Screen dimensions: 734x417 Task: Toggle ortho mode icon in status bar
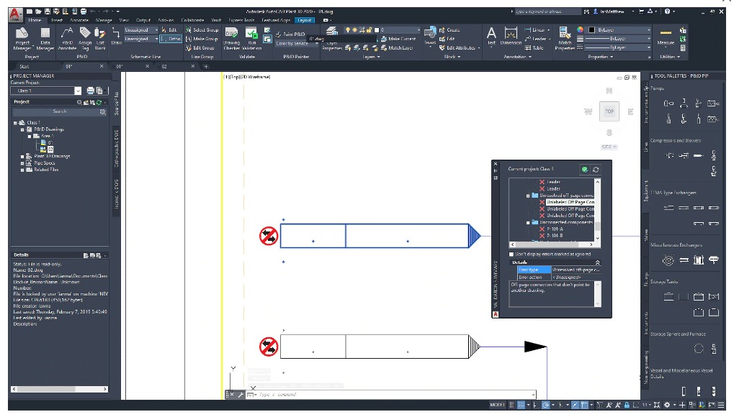(x=535, y=405)
